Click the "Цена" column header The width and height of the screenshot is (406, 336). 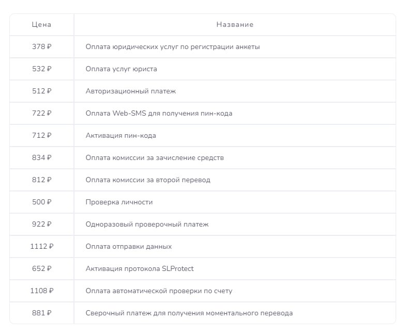pyautogui.click(x=41, y=25)
